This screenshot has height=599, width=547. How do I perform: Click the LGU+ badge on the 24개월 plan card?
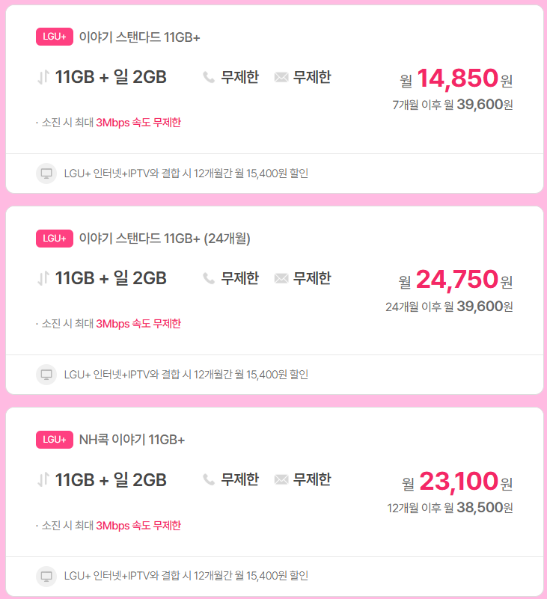pyautogui.click(x=54, y=238)
